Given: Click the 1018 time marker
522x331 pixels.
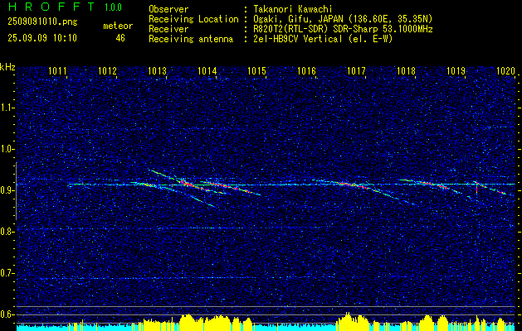Looking at the screenshot, I should [406, 70].
